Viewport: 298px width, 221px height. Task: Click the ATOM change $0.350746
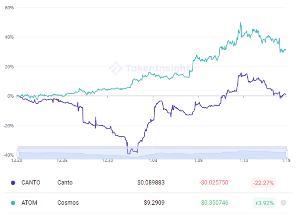(215, 203)
